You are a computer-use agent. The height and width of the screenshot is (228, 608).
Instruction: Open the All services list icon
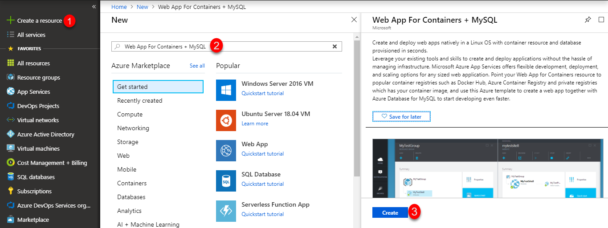tap(11, 35)
